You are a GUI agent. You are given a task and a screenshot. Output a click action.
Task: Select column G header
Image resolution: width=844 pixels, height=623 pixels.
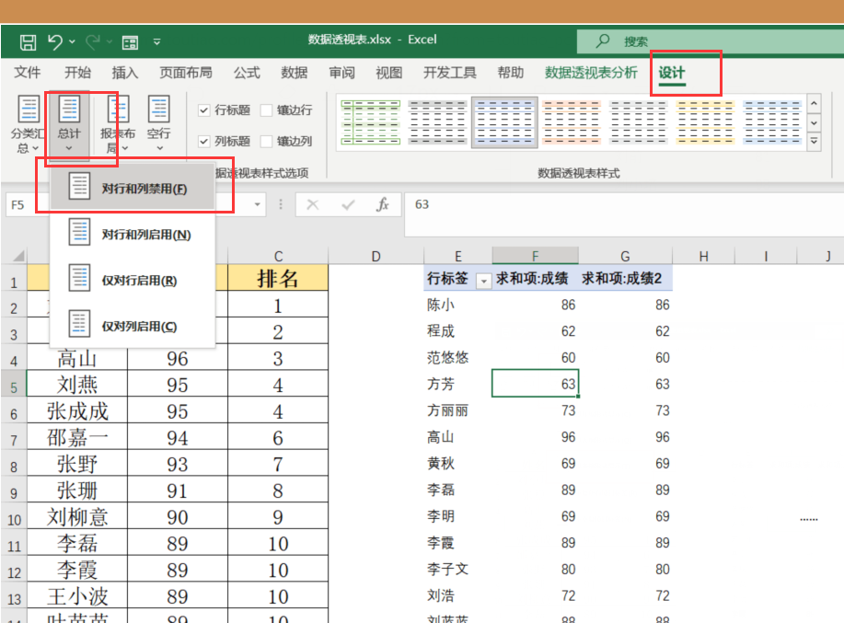pyautogui.click(x=625, y=256)
